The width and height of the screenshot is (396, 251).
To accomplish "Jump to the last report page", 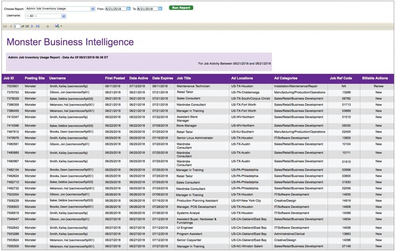I will coord(38,26).
